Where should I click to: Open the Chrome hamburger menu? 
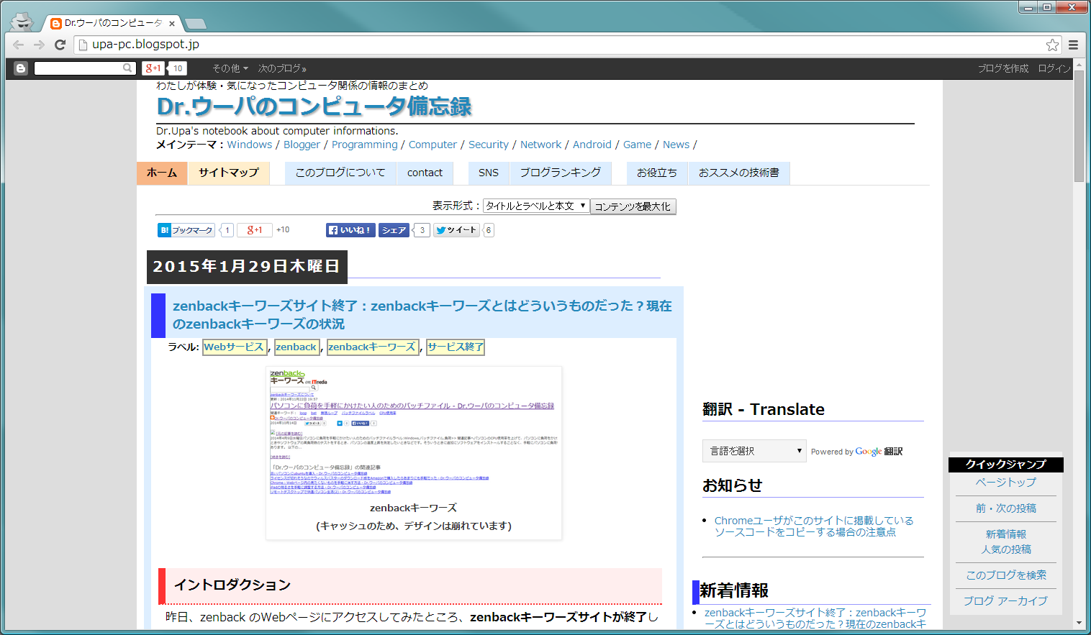click(x=1073, y=45)
